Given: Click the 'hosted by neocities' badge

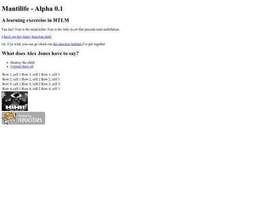Looking at the screenshot, I should (x=23, y=118).
